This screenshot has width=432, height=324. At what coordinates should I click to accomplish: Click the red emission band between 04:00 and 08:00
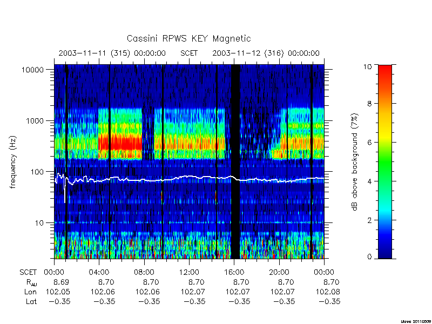[120, 143]
